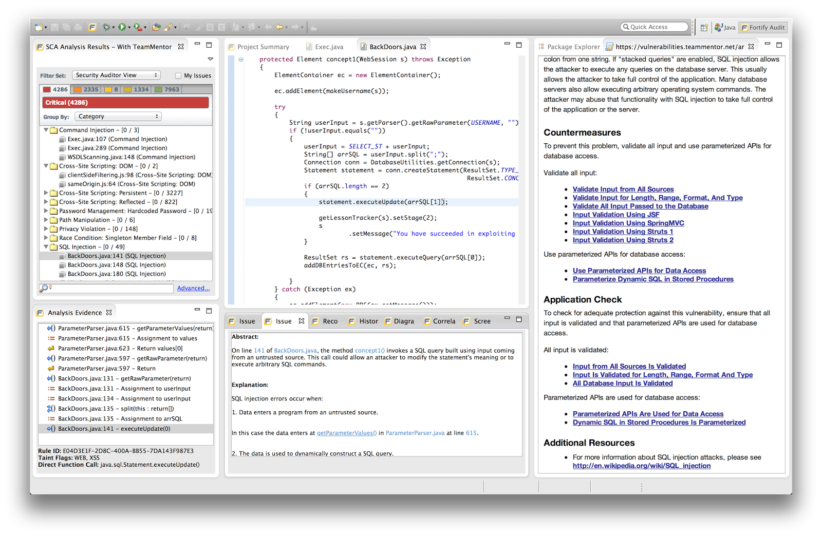Expand the Privacy Violation folder
Screen dimensions: 822x536
click(x=46, y=229)
